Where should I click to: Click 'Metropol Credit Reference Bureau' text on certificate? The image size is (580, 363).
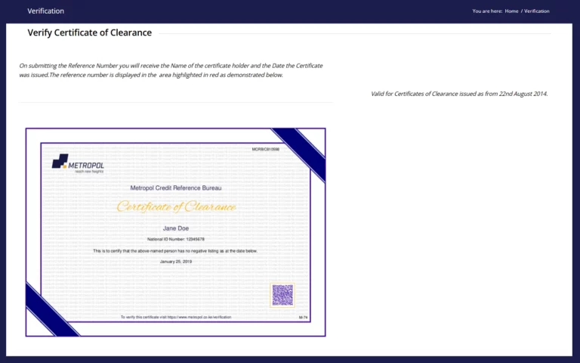pos(175,188)
